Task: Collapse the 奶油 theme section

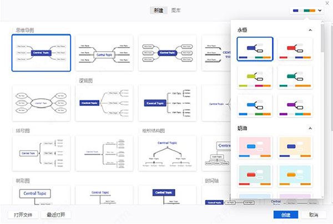Action: click(310, 129)
